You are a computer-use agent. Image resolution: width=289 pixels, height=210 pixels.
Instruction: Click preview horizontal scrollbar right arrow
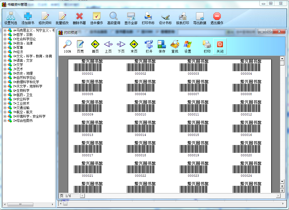pos(278,195)
